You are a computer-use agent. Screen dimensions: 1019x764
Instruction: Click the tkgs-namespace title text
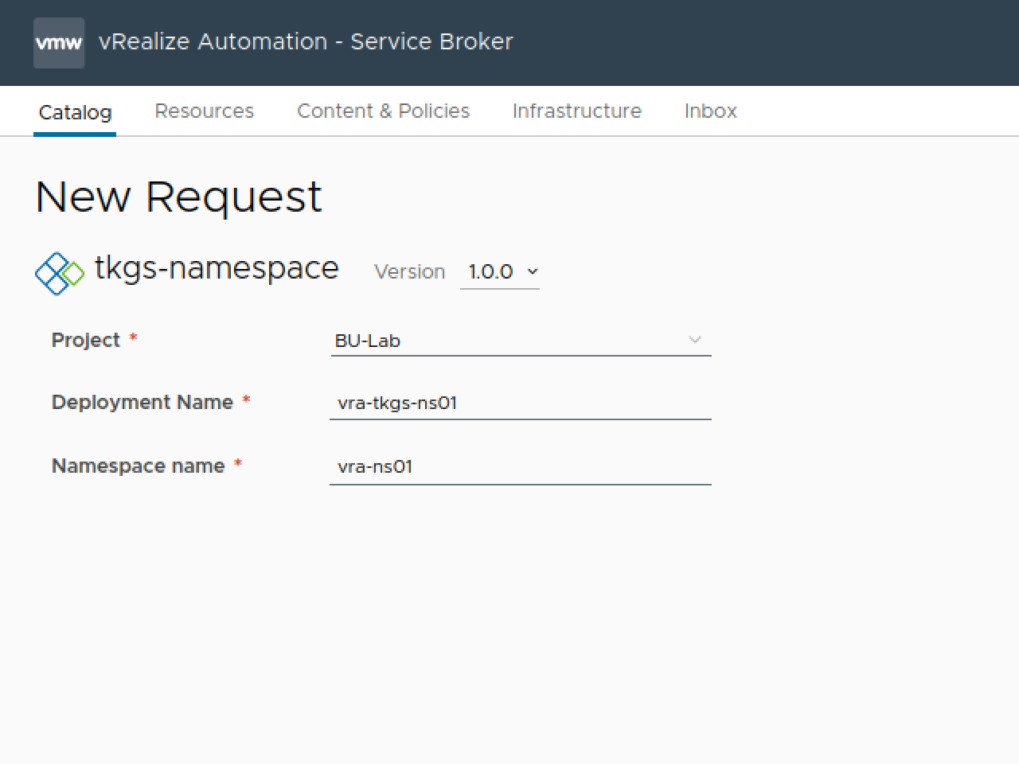click(217, 268)
